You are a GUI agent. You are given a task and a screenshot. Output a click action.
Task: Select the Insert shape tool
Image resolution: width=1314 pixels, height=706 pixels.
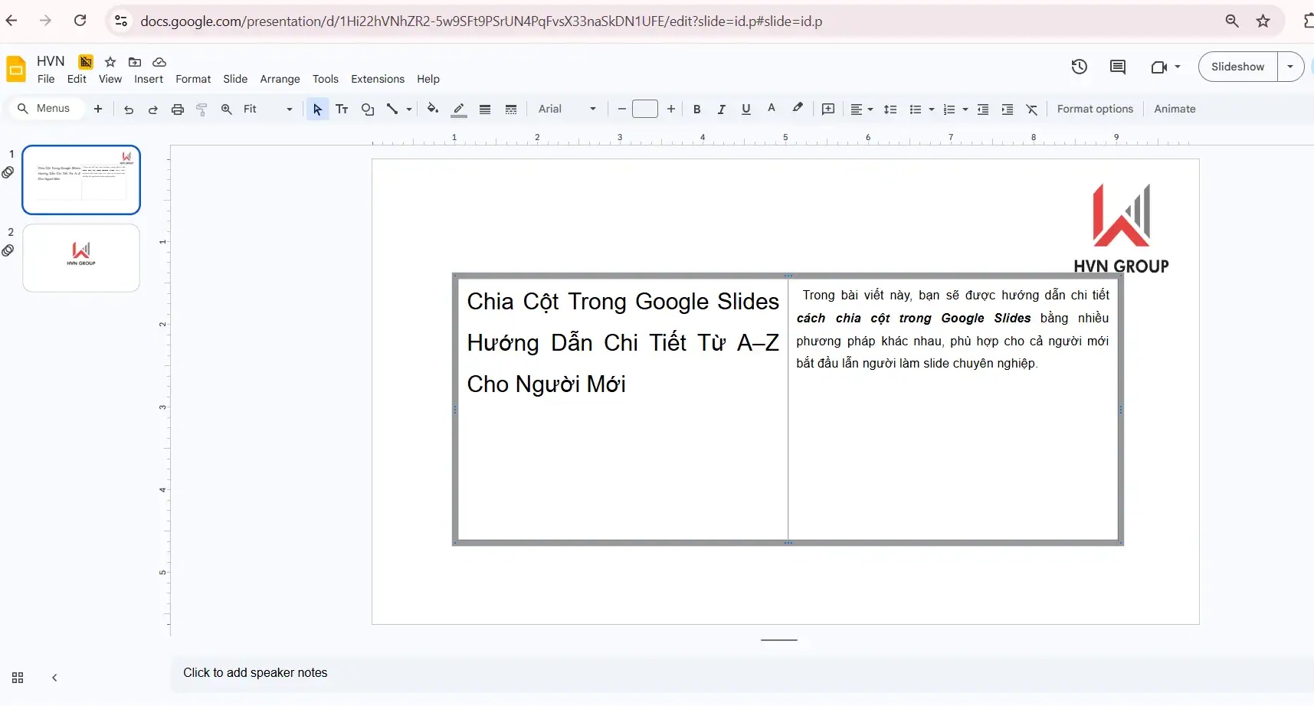click(368, 109)
